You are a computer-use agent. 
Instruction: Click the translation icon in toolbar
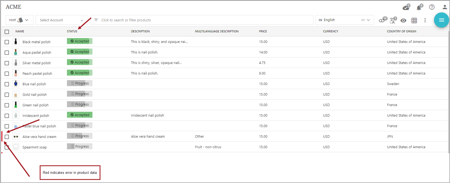tap(393, 21)
